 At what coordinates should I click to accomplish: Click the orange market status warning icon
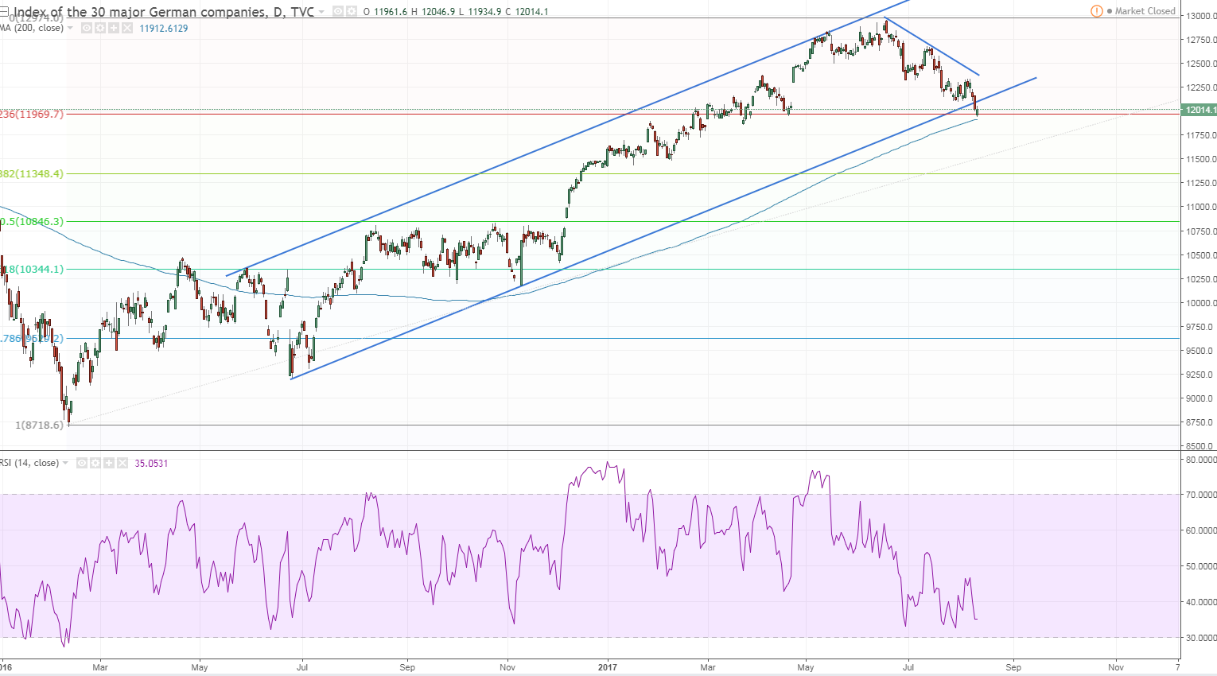coord(1097,11)
